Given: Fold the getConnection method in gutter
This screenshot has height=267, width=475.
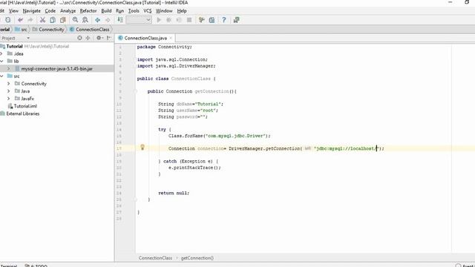Looking at the screenshot, I should click(x=135, y=91).
